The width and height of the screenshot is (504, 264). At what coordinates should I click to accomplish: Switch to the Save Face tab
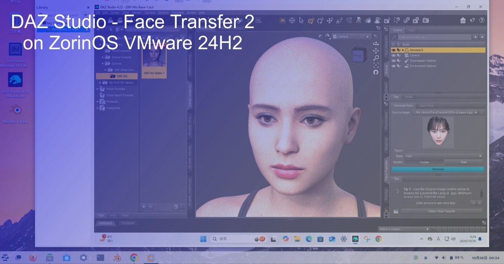point(426,106)
